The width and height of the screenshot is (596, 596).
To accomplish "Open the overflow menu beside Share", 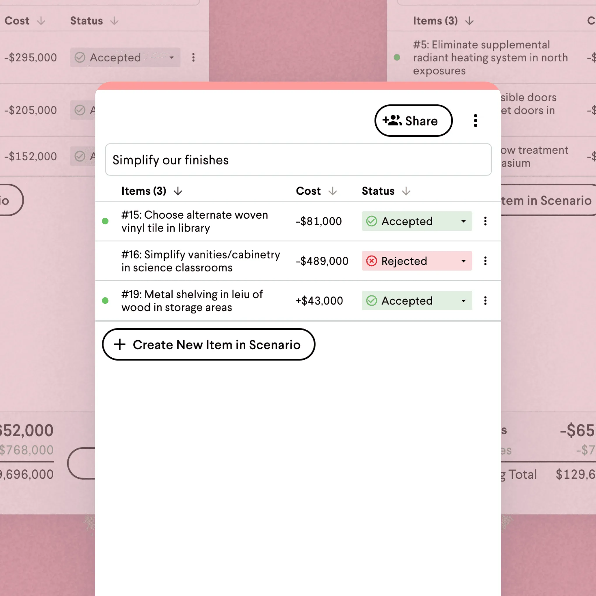I will (x=475, y=120).
